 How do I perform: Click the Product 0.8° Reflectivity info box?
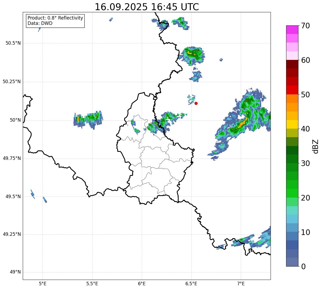pyautogui.click(x=55, y=21)
